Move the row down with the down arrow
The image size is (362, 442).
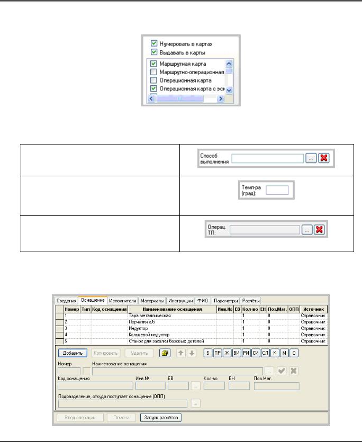click(x=192, y=353)
